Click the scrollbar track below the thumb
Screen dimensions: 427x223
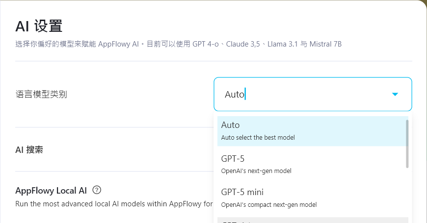click(x=407, y=196)
